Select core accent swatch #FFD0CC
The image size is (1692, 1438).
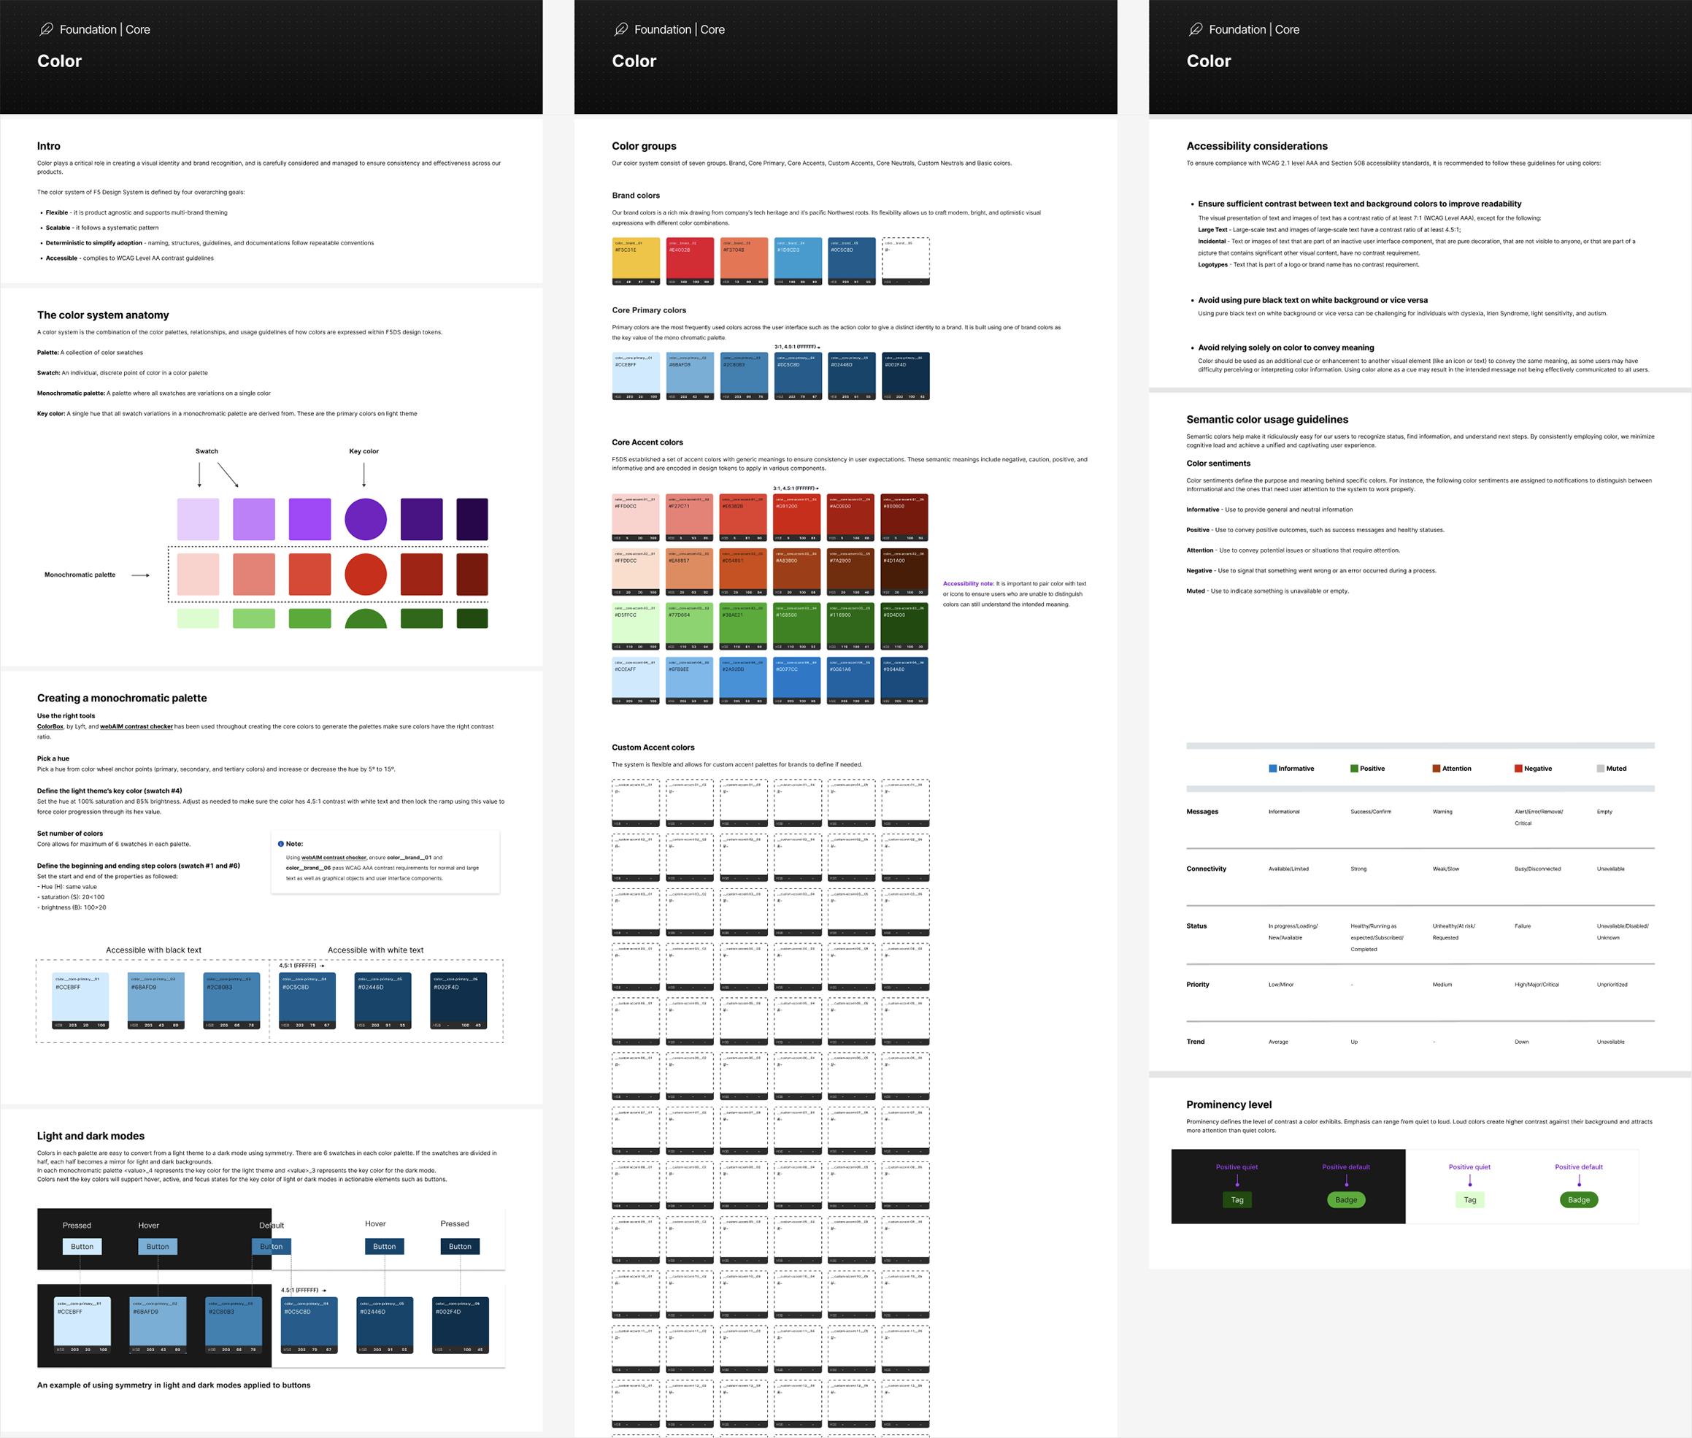(x=636, y=518)
